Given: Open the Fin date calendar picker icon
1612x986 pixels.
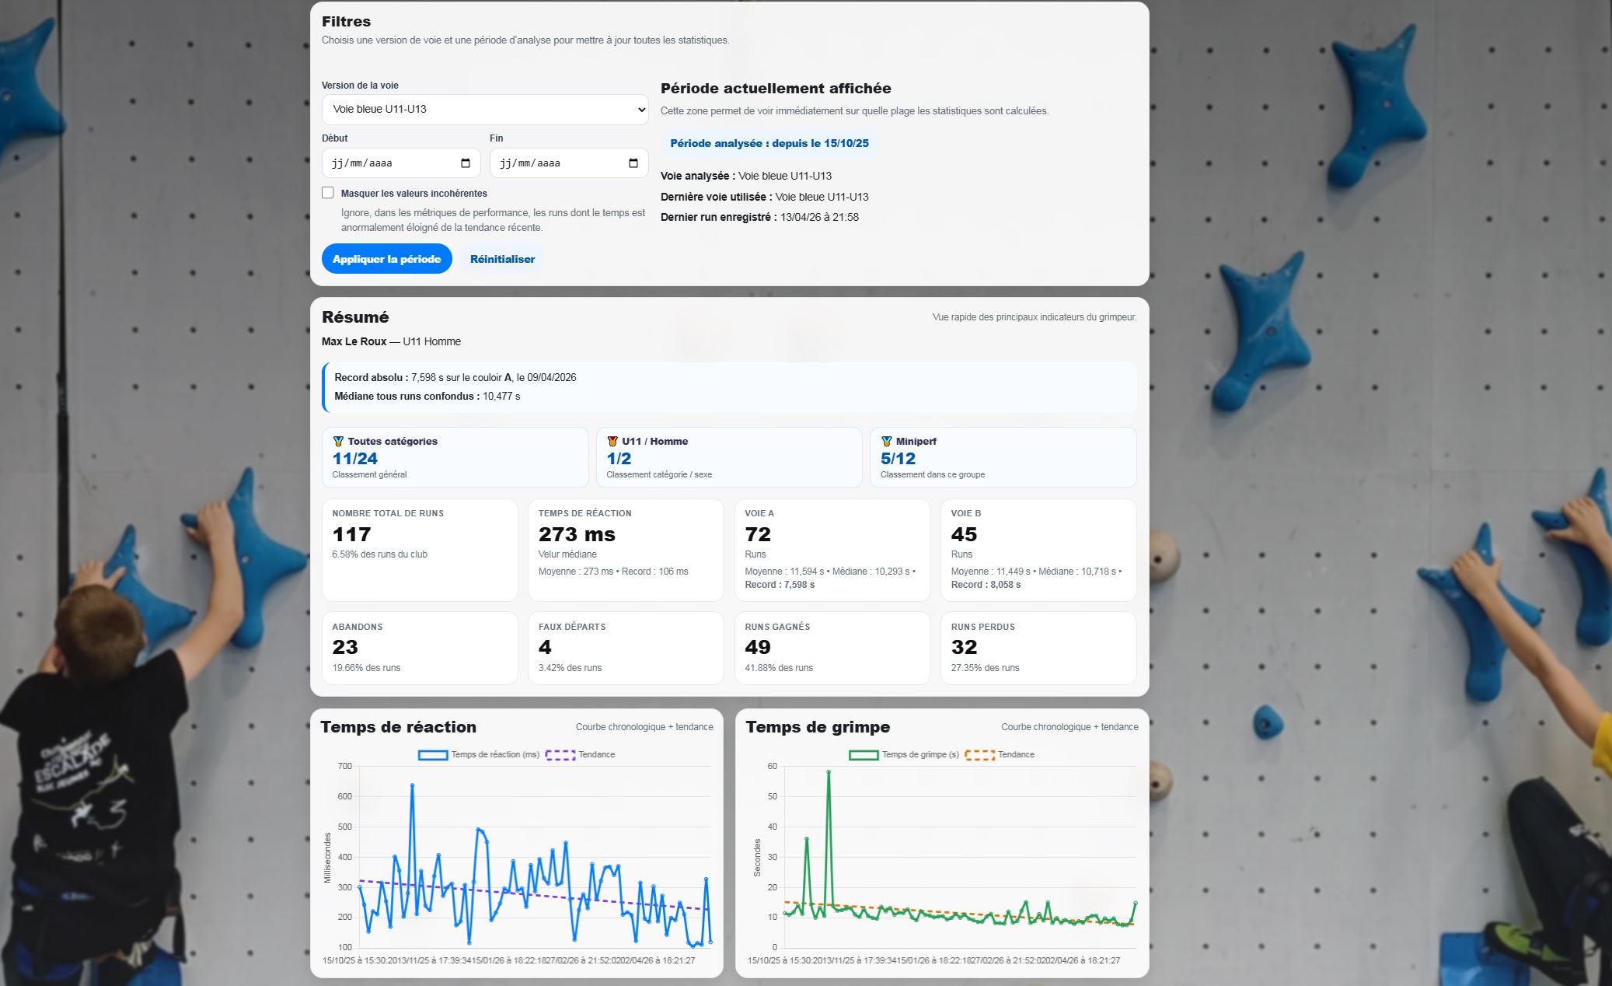Looking at the screenshot, I should point(633,163).
